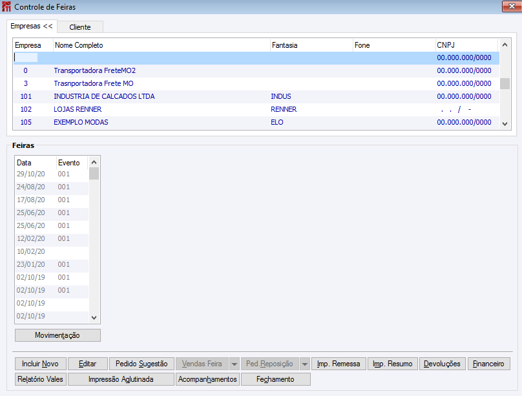
Task: Click down arrow of the empresas grid scrollbar
Action: pos(505,124)
